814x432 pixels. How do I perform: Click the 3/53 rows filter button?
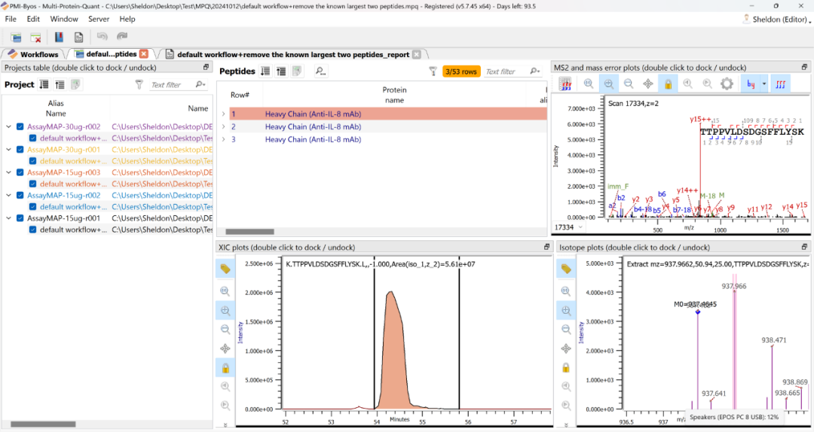pyautogui.click(x=461, y=71)
